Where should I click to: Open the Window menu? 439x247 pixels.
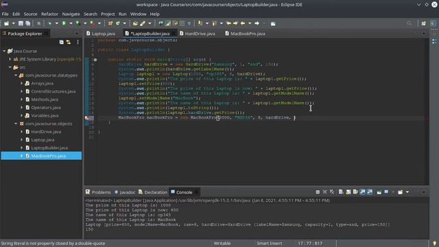pos(138,14)
